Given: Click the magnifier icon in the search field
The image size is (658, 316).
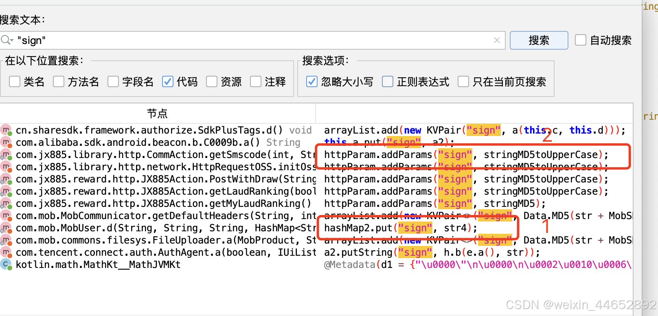Looking at the screenshot, I should (7, 40).
